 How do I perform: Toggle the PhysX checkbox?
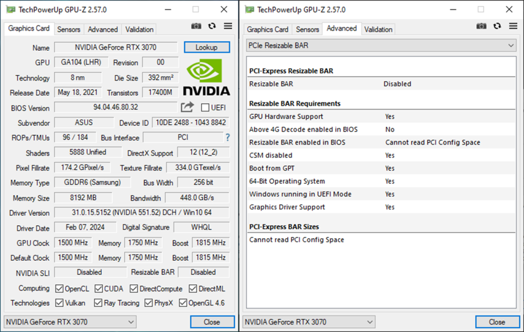coord(148,303)
